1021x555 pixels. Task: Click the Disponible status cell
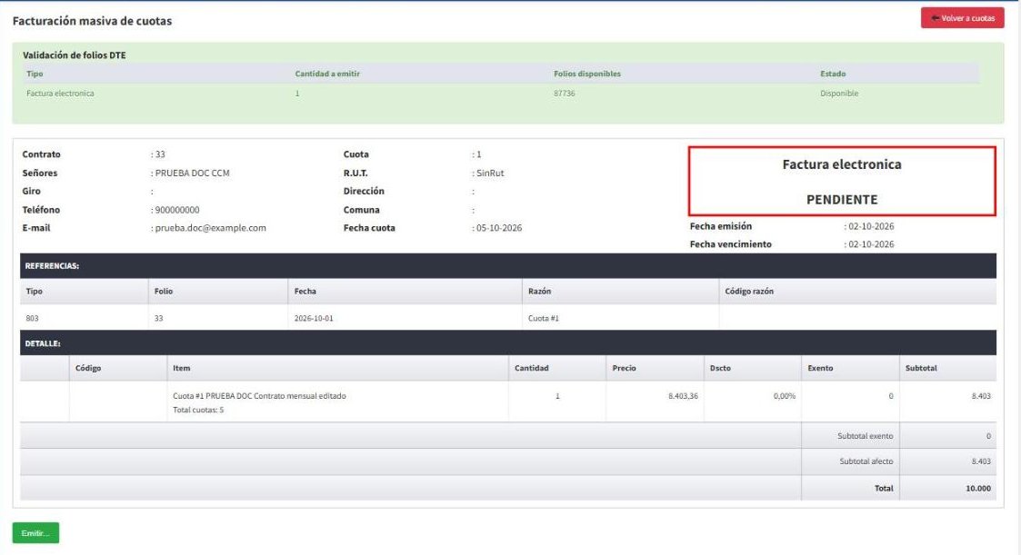pyautogui.click(x=838, y=93)
